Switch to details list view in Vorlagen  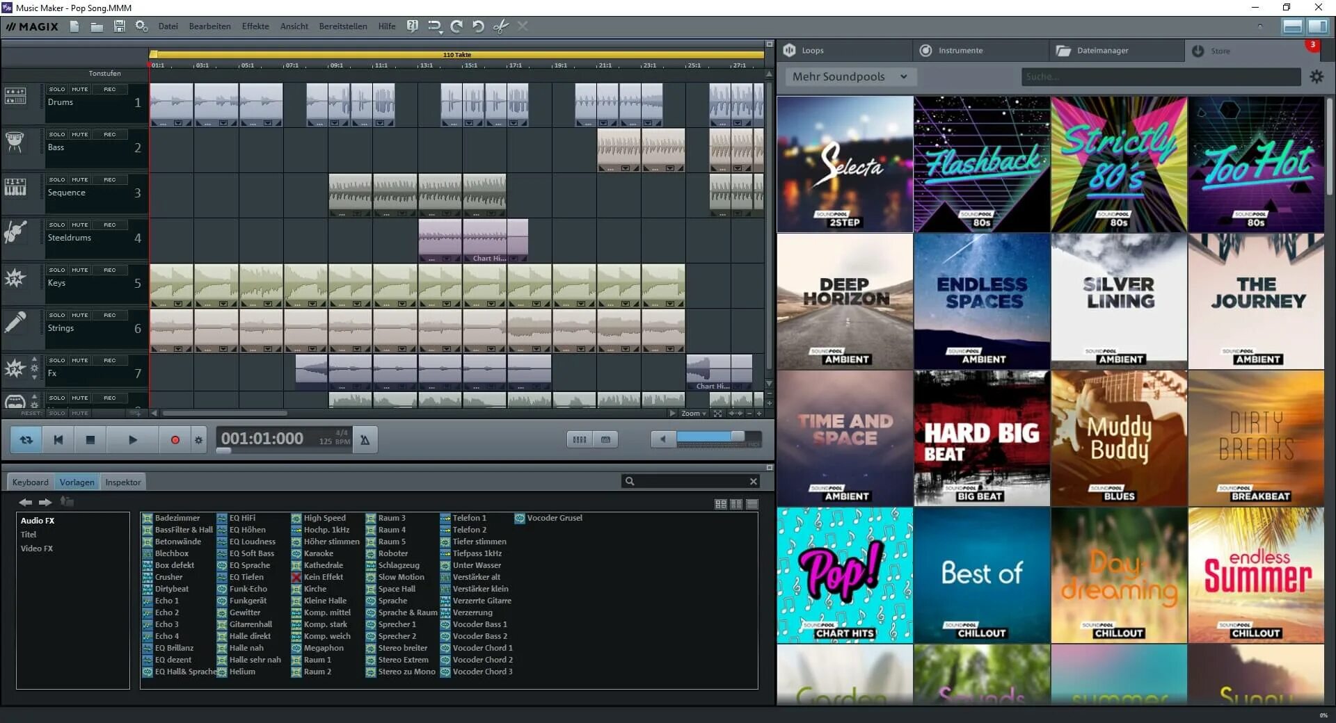pos(752,504)
